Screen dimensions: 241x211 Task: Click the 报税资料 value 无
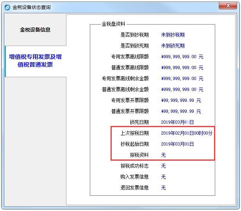pyautogui.click(x=163, y=155)
